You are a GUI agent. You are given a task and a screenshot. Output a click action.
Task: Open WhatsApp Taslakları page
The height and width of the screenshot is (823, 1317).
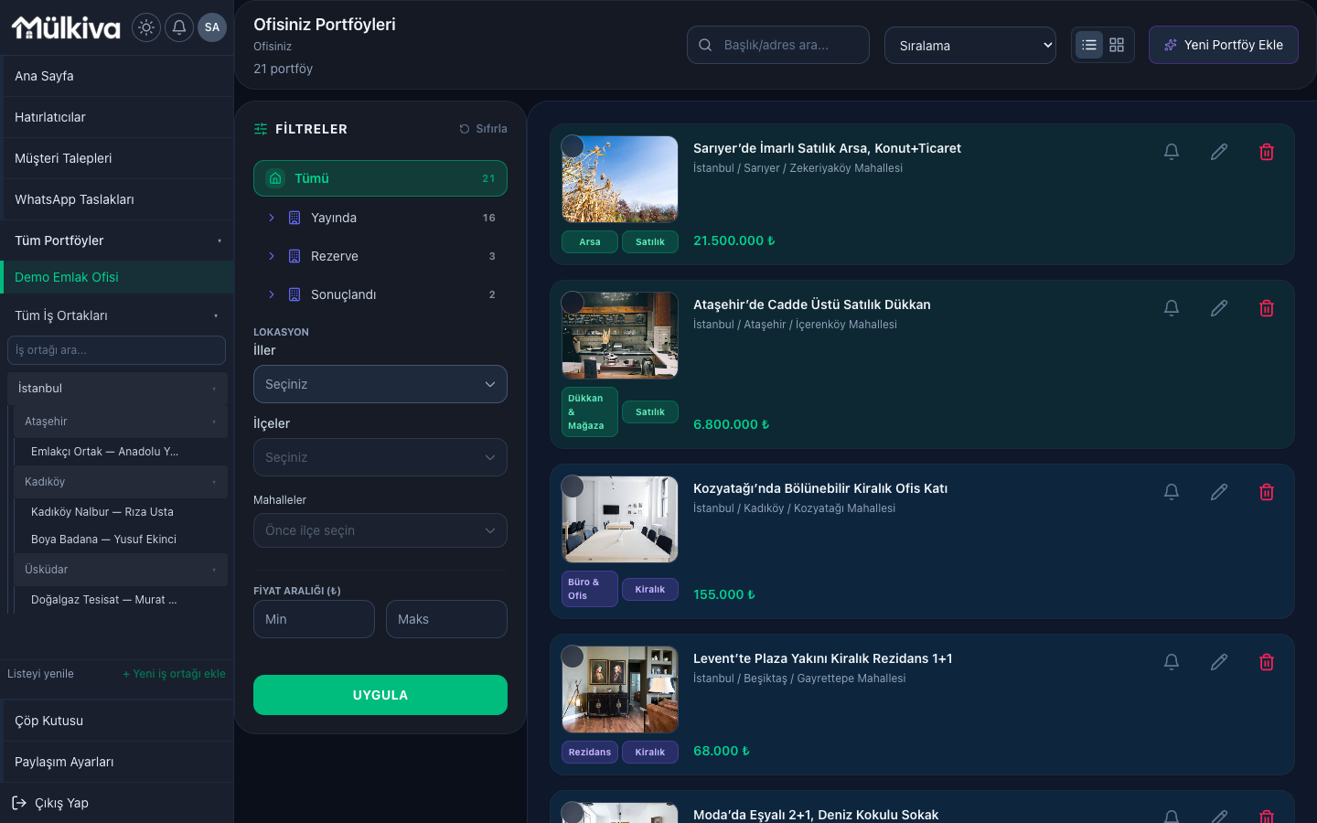coord(117,199)
